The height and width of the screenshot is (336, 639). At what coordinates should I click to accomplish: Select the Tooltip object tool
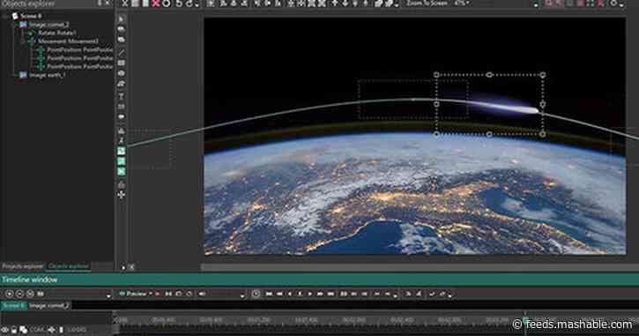pos(122,117)
